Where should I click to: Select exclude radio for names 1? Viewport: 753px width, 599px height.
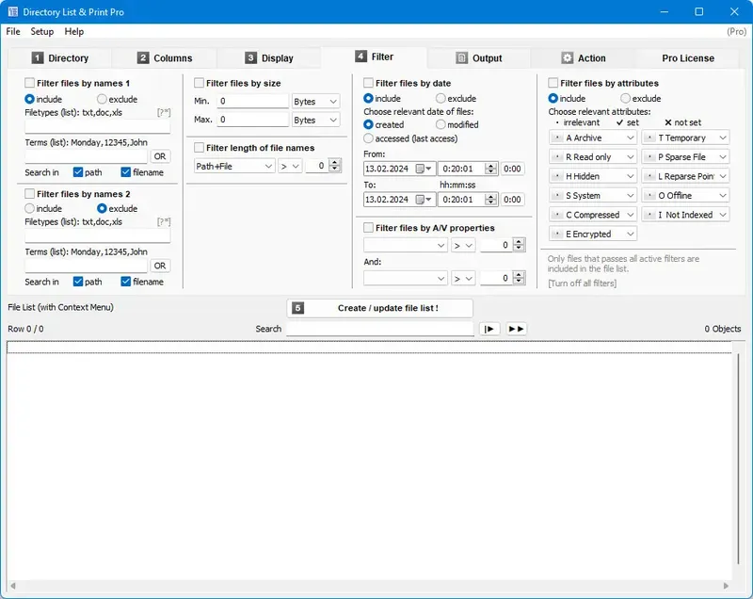pyautogui.click(x=102, y=99)
